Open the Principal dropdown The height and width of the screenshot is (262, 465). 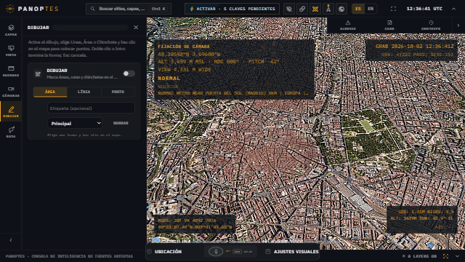[x=75, y=123]
